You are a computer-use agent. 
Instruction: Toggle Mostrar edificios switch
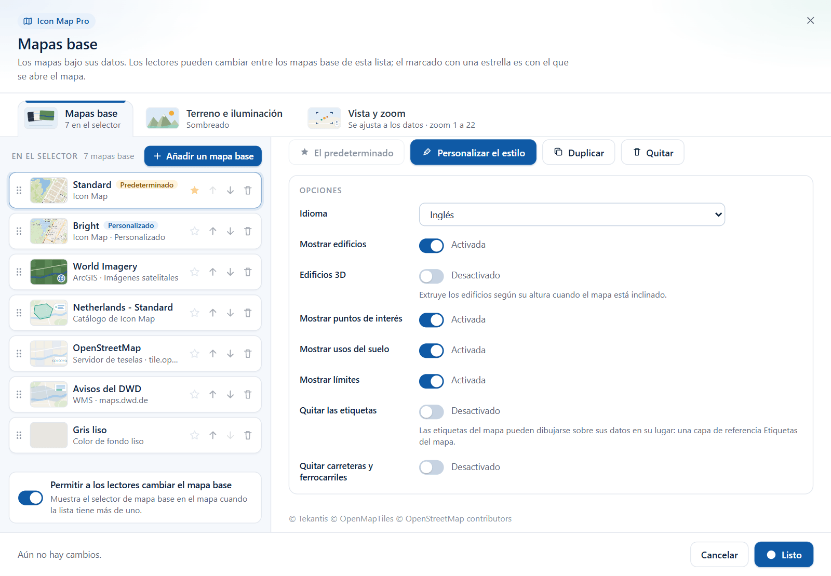click(432, 245)
